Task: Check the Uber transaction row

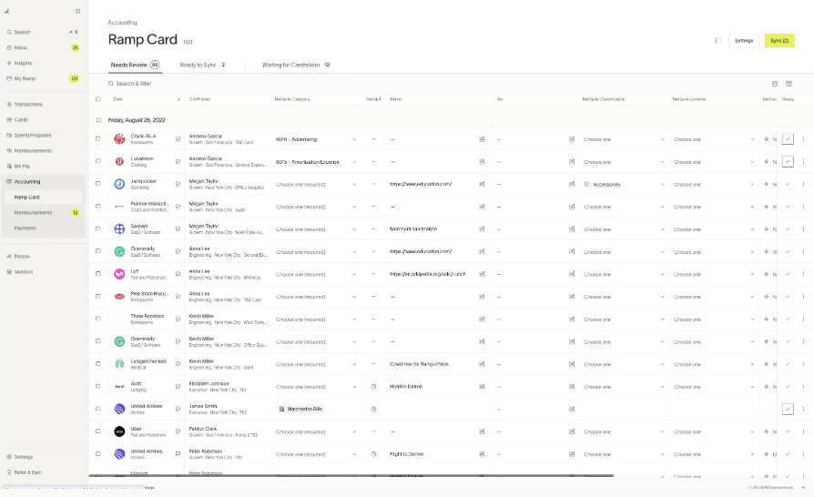Action: click(x=98, y=431)
